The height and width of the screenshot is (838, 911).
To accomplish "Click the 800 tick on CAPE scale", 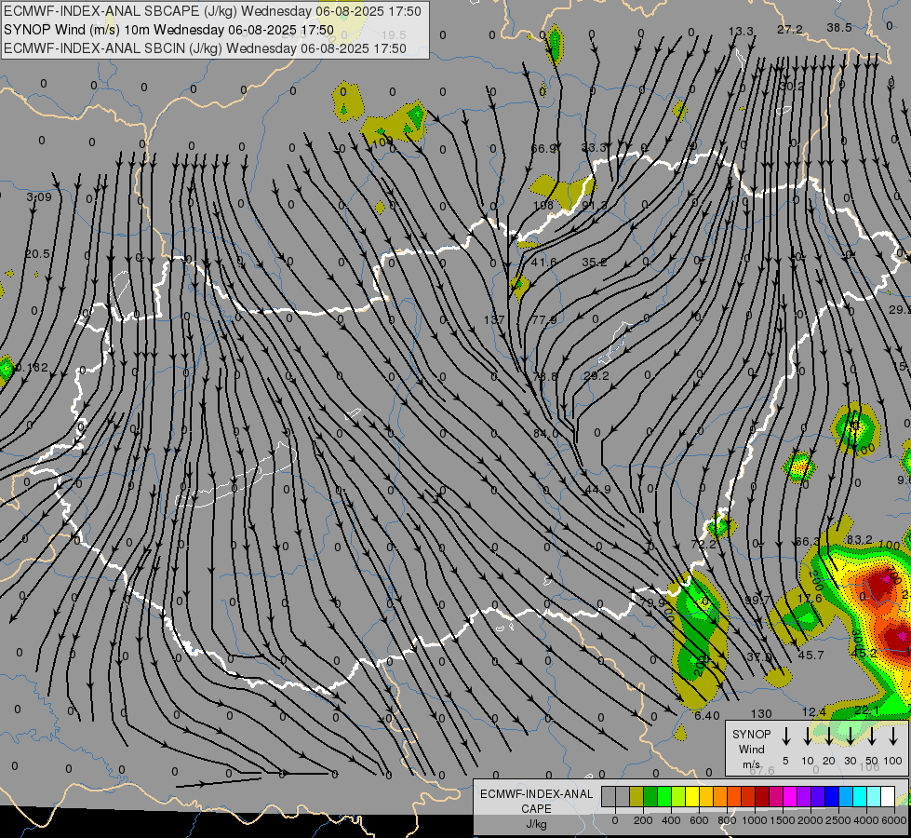I will pyautogui.click(x=727, y=820).
